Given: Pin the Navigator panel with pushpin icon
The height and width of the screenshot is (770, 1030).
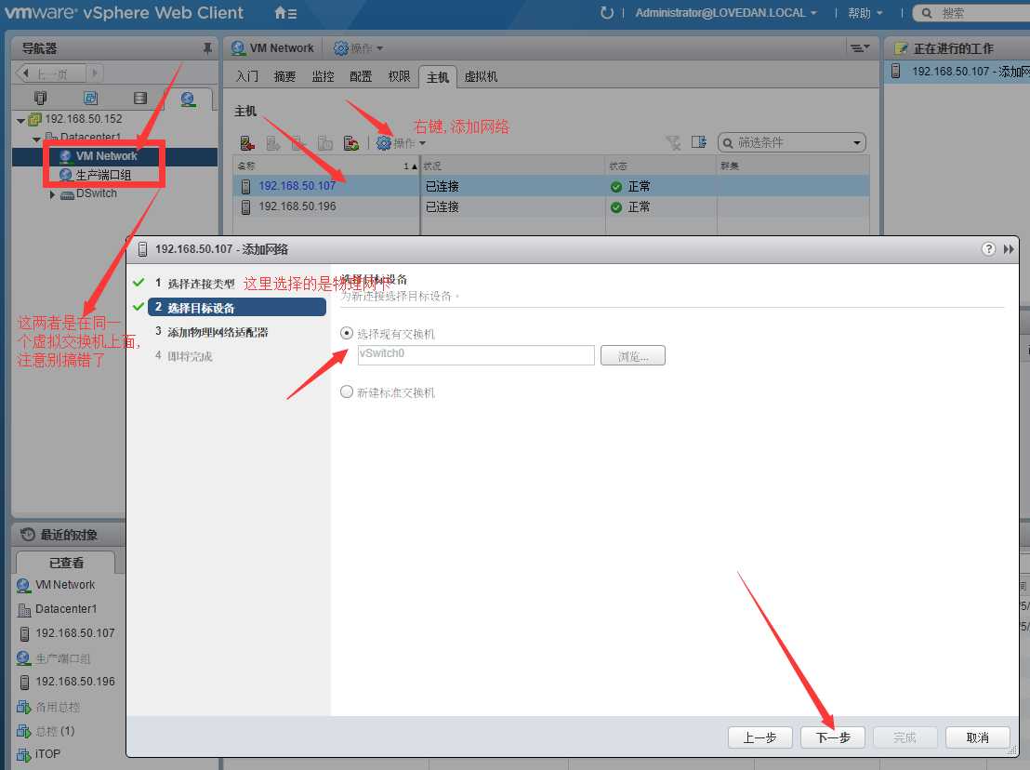Looking at the screenshot, I should coord(207,48).
